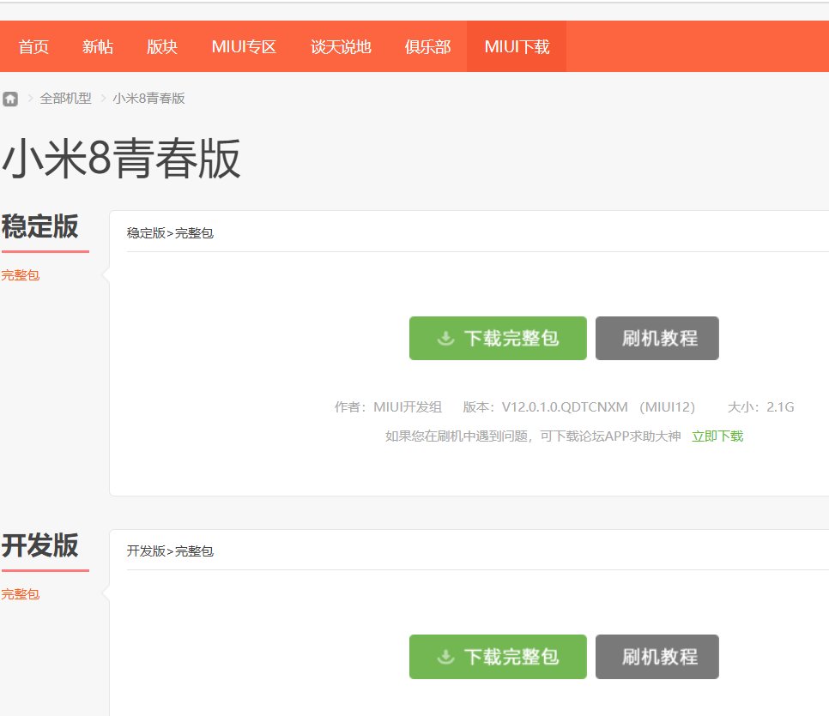Select 完整包 under 稳定版 in the sidebar
This screenshot has width=829, height=716.
coord(19,274)
